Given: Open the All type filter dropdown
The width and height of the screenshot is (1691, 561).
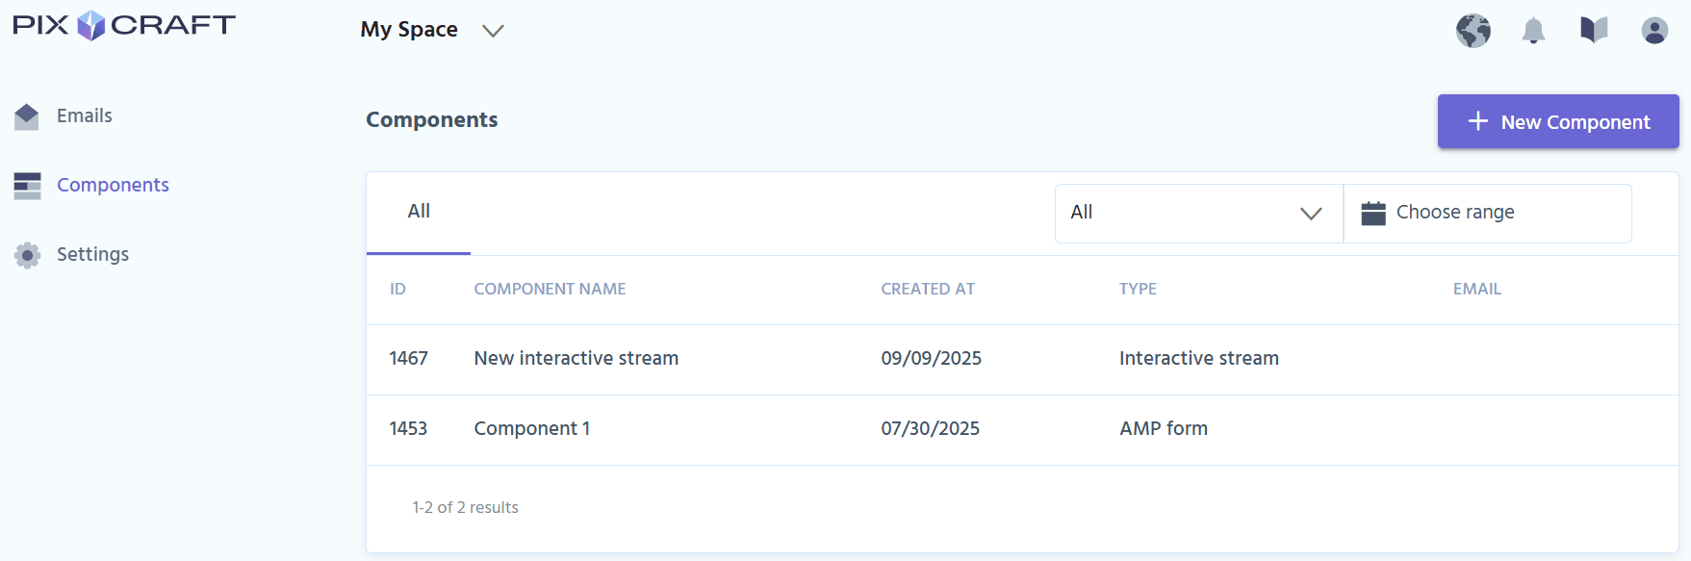Looking at the screenshot, I should coord(1198,213).
